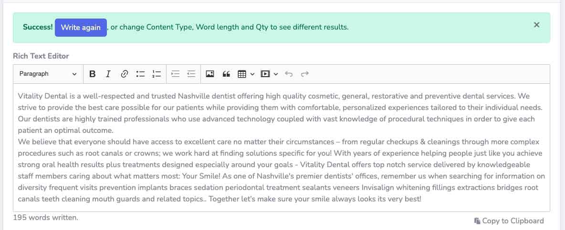Undo the last edit
Screen dimensions: 565x230
coord(289,74)
